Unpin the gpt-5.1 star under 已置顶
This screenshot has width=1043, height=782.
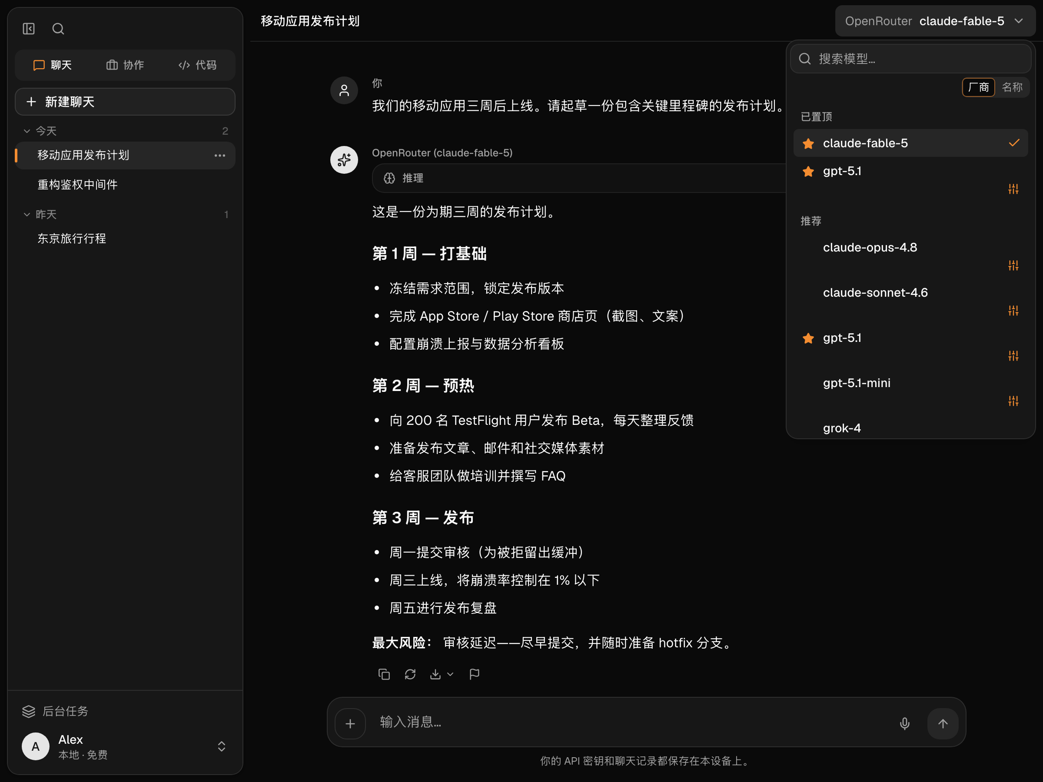click(808, 171)
